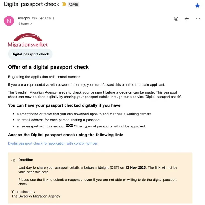This screenshot has height=205, width=205.
Task: Open the pink N sender avatar
Action: pyautogui.click(x=9, y=21)
